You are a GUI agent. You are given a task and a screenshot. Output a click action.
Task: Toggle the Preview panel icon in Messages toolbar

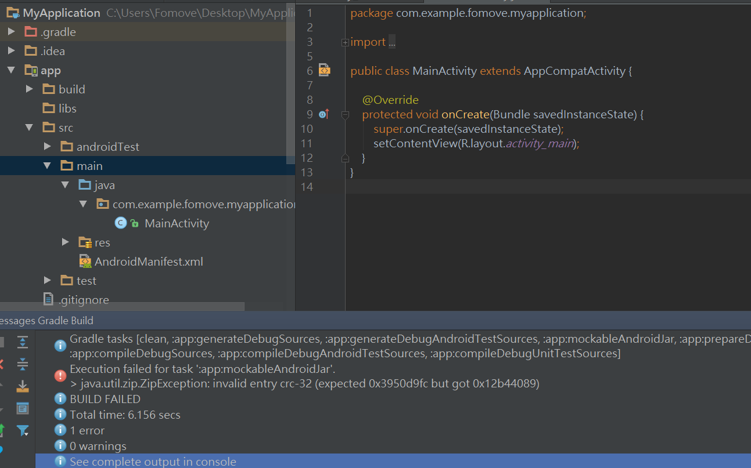(x=23, y=408)
